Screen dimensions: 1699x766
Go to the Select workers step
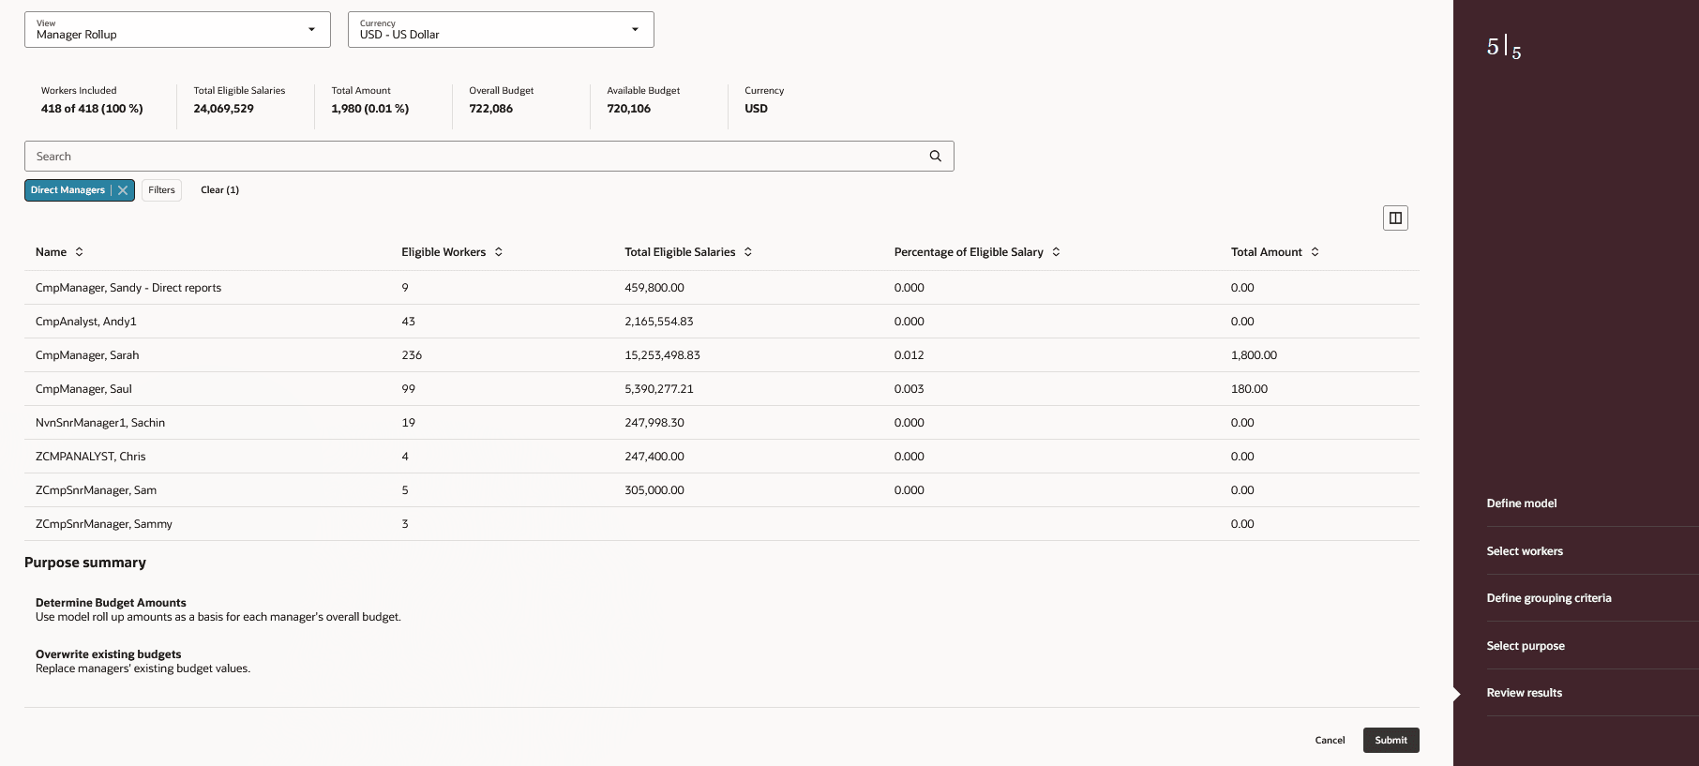pyautogui.click(x=1525, y=551)
